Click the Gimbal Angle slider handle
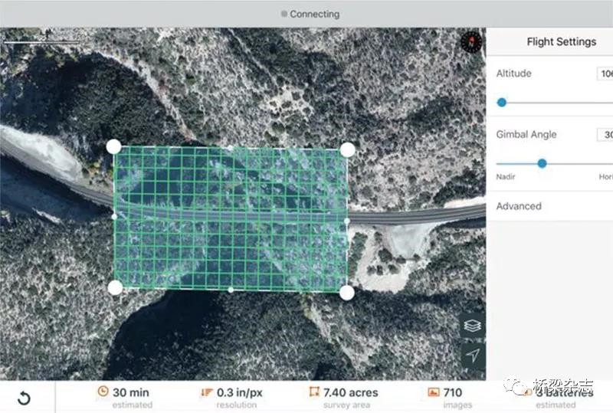The width and height of the screenshot is (613, 413). pyautogui.click(x=542, y=163)
